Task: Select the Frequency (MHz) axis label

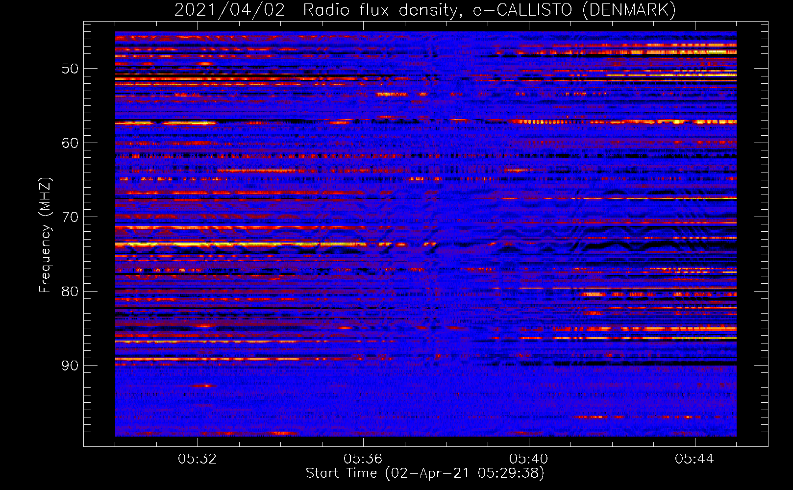Action: click(x=45, y=235)
